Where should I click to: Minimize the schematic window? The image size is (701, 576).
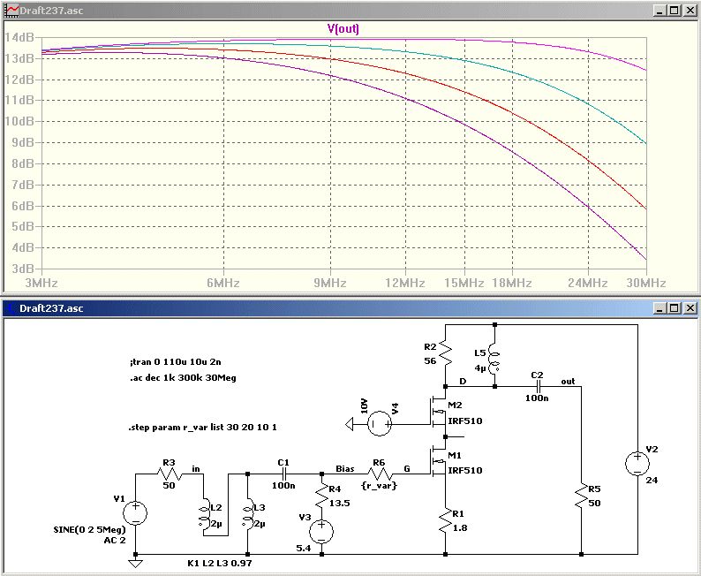660,308
